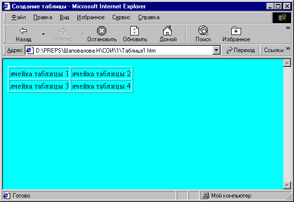Open the title bar IE system menu icon
The width and height of the screenshot is (294, 202).
(x=6, y=6)
